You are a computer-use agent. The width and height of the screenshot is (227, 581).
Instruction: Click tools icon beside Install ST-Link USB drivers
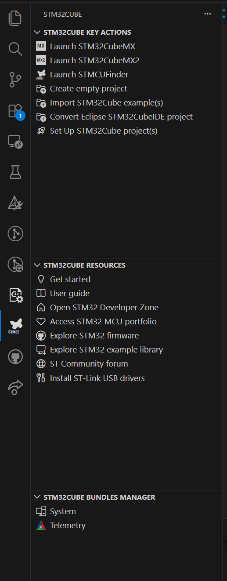tap(41, 378)
